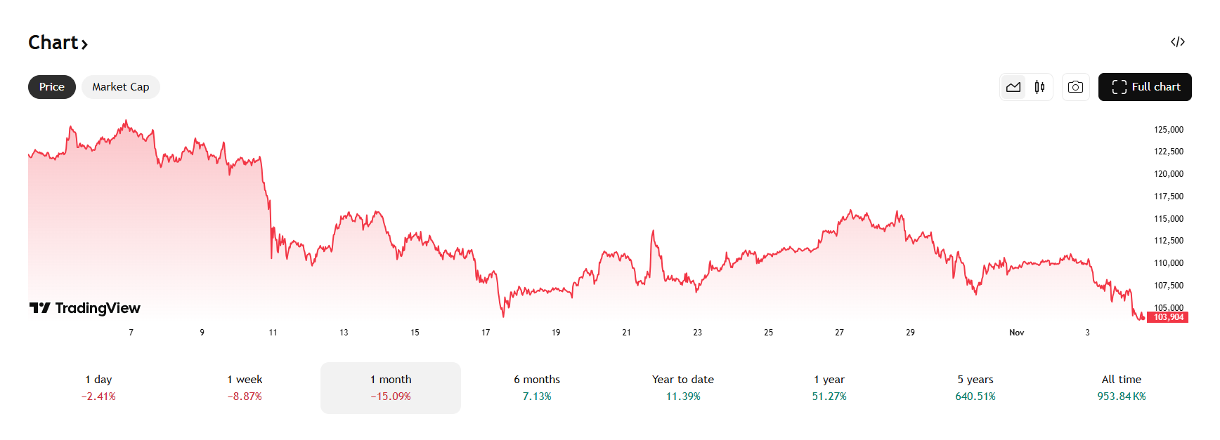Take a chart snapshot with the camera icon

point(1076,87)
